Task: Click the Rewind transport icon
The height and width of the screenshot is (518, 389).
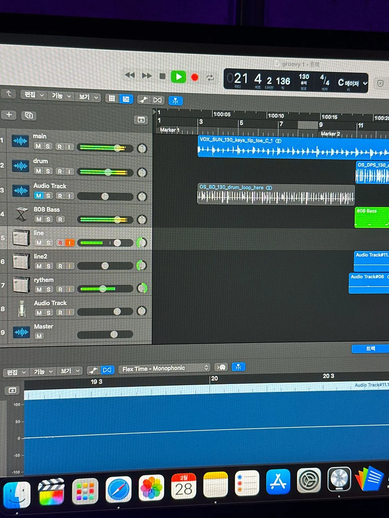Action: (130, 75)
